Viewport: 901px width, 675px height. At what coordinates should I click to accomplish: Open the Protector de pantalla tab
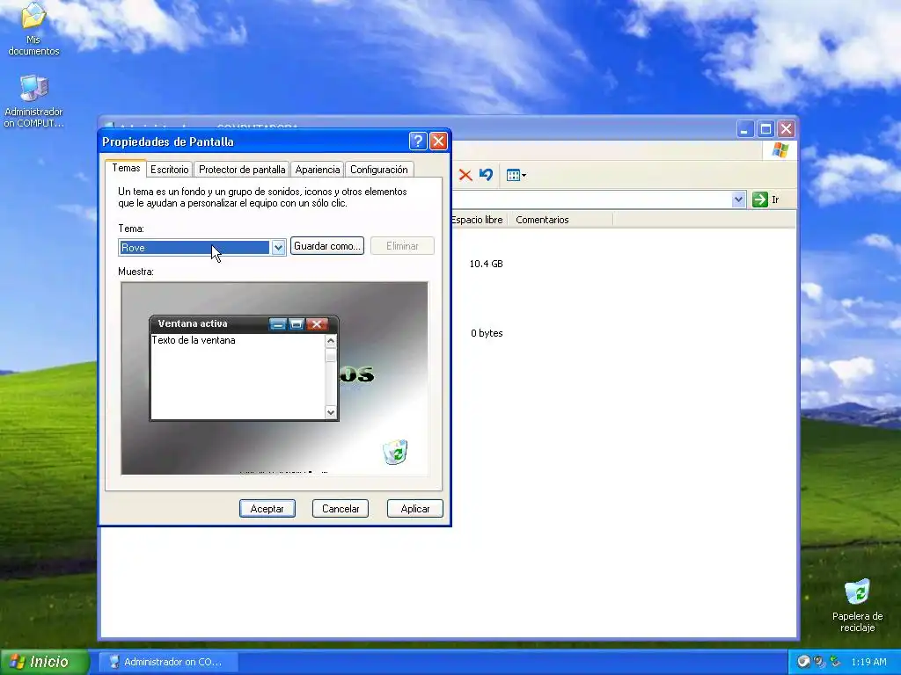click(x=242, y=170)
